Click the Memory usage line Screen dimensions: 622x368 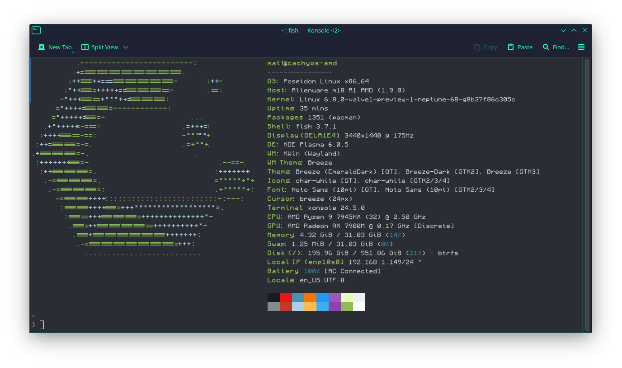336,235
